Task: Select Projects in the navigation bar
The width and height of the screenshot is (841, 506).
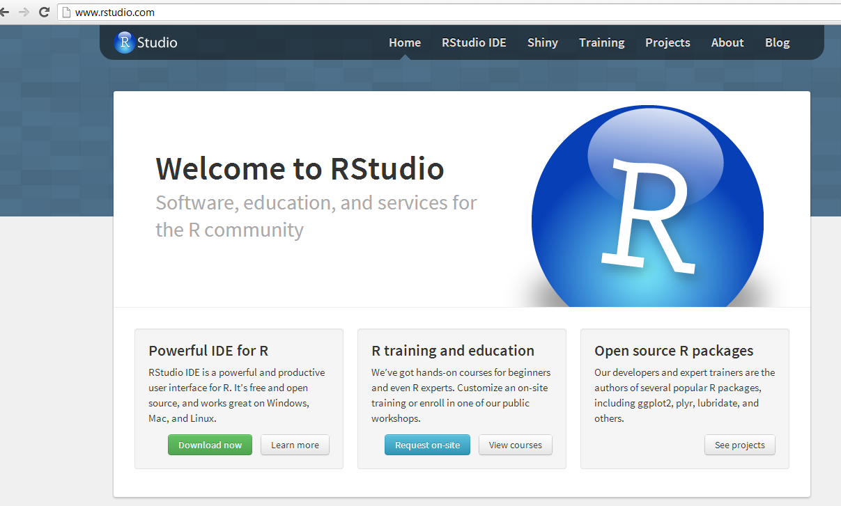Action: [668, 42]
